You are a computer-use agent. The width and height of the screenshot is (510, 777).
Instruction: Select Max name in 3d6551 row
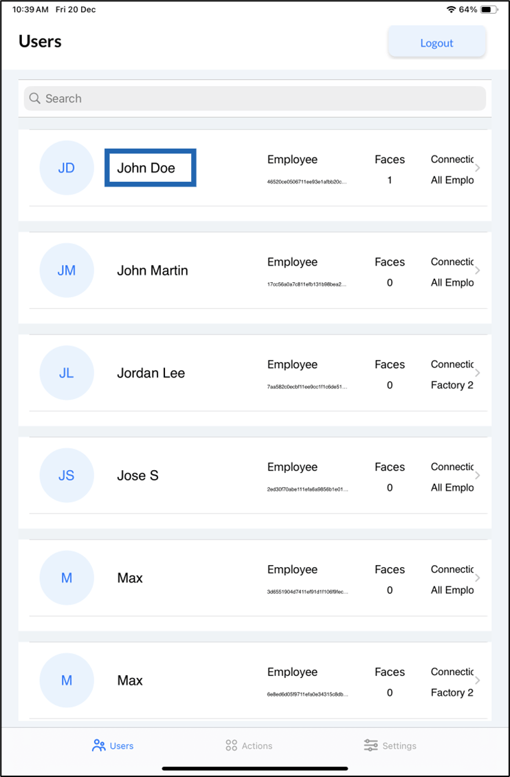pos(130,578)
